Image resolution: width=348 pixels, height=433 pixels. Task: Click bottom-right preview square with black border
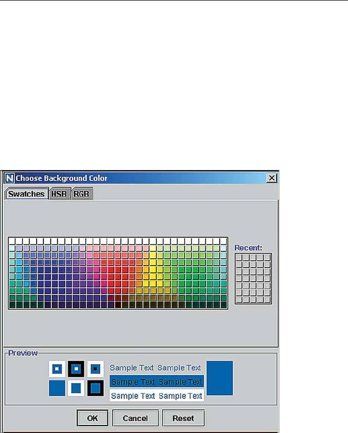pyautogui.click(x=95, y=388)
